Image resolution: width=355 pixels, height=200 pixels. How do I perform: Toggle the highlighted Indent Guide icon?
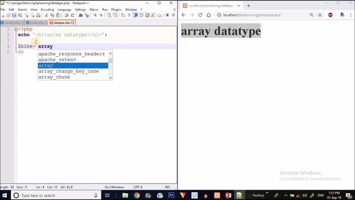coord(135,16)
